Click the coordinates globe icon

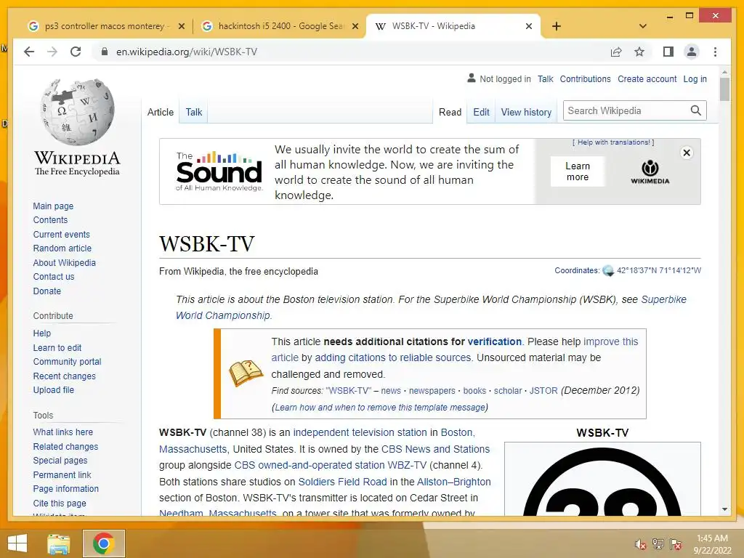point(608,271)
